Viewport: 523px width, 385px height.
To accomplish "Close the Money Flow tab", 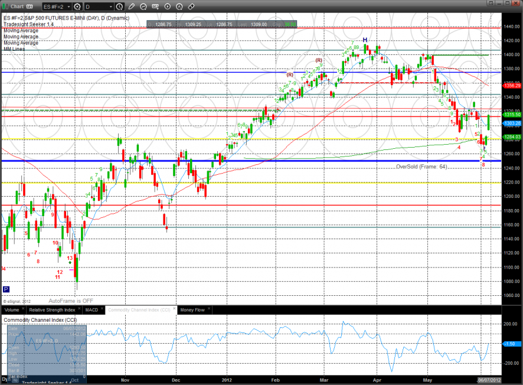I will coord(209,309).
